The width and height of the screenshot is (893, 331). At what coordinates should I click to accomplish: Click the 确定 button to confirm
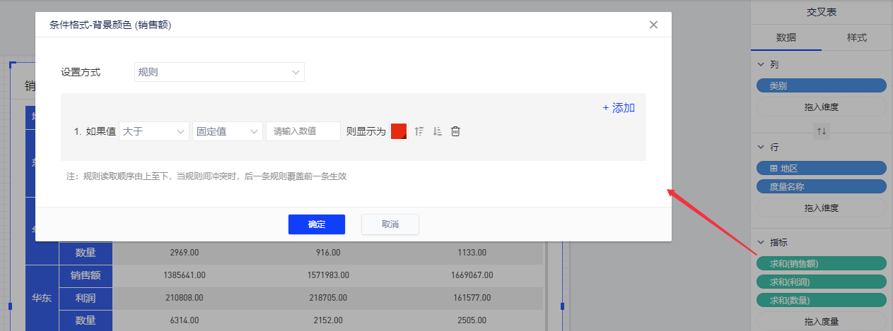point(316,224)
